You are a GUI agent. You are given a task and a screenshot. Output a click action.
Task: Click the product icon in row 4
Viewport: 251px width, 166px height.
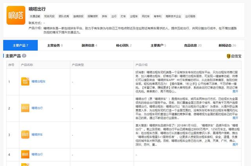click(x=25, y=154)
